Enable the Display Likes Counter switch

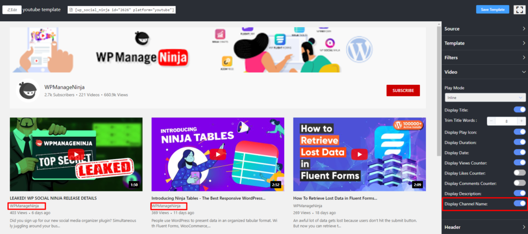[x=519, y=173]
